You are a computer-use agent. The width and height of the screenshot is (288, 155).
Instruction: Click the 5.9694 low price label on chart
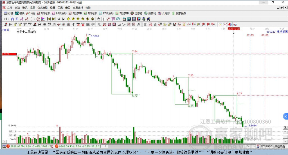[253, 125]
